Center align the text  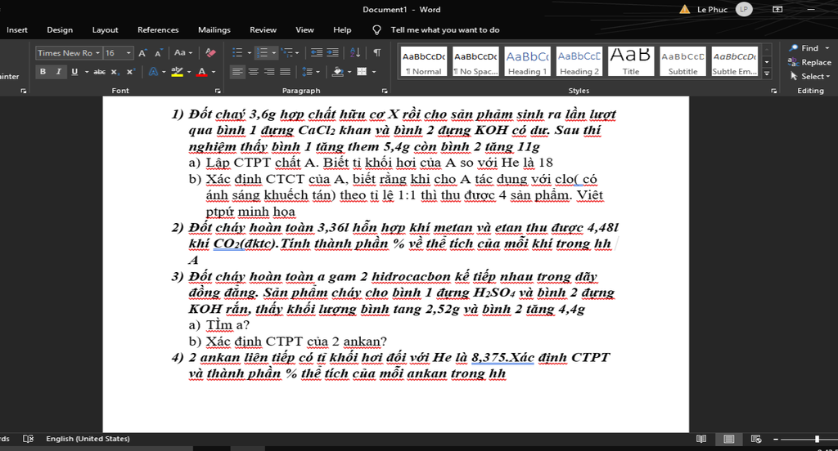pyautogui.click(x=254, y=72)
